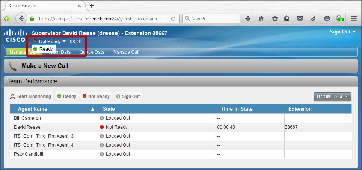This screenshot has height=170, width=362.
Task: Select the David Reese agent row
Action: tap(181, 127)
